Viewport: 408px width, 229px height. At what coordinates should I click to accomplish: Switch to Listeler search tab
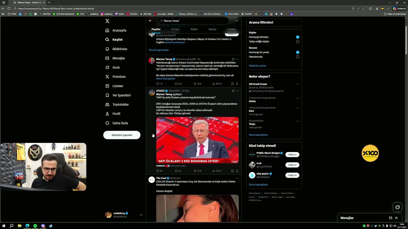click(x=231, y=29)
